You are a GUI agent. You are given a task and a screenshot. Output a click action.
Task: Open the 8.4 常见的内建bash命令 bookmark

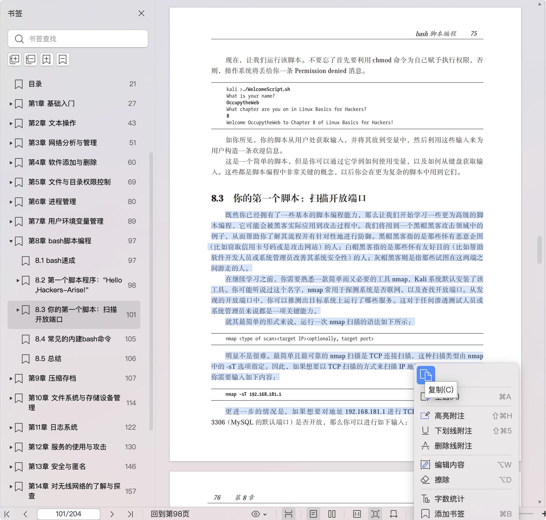73,339
